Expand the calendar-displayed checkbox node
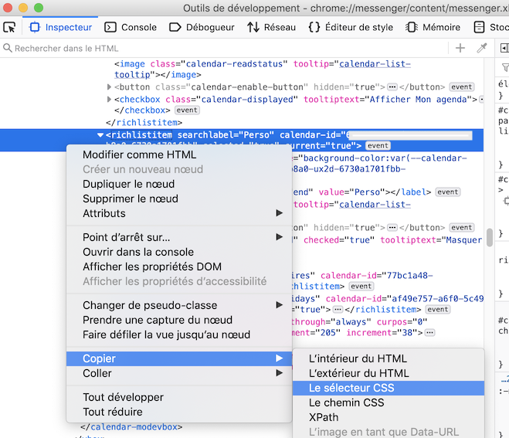The width and height of the screenshot is (509, 438). point(109,100)
